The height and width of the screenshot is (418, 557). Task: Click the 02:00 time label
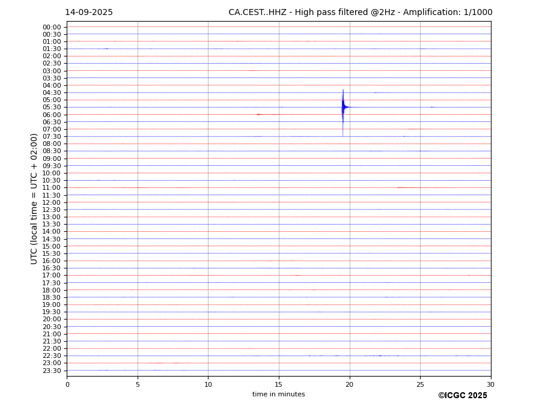pos(52,56)
